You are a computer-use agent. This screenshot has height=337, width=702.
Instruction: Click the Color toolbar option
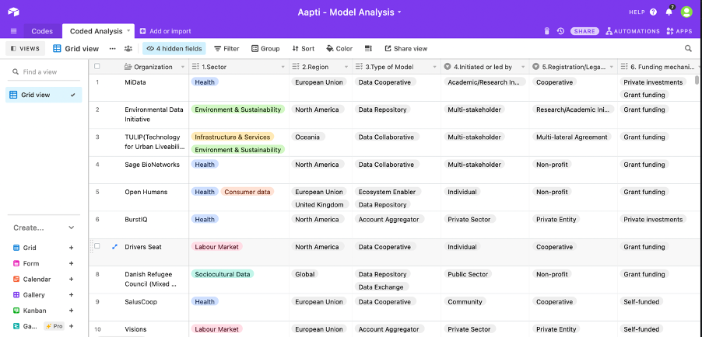pyautogui.click(x=339, y=49)
